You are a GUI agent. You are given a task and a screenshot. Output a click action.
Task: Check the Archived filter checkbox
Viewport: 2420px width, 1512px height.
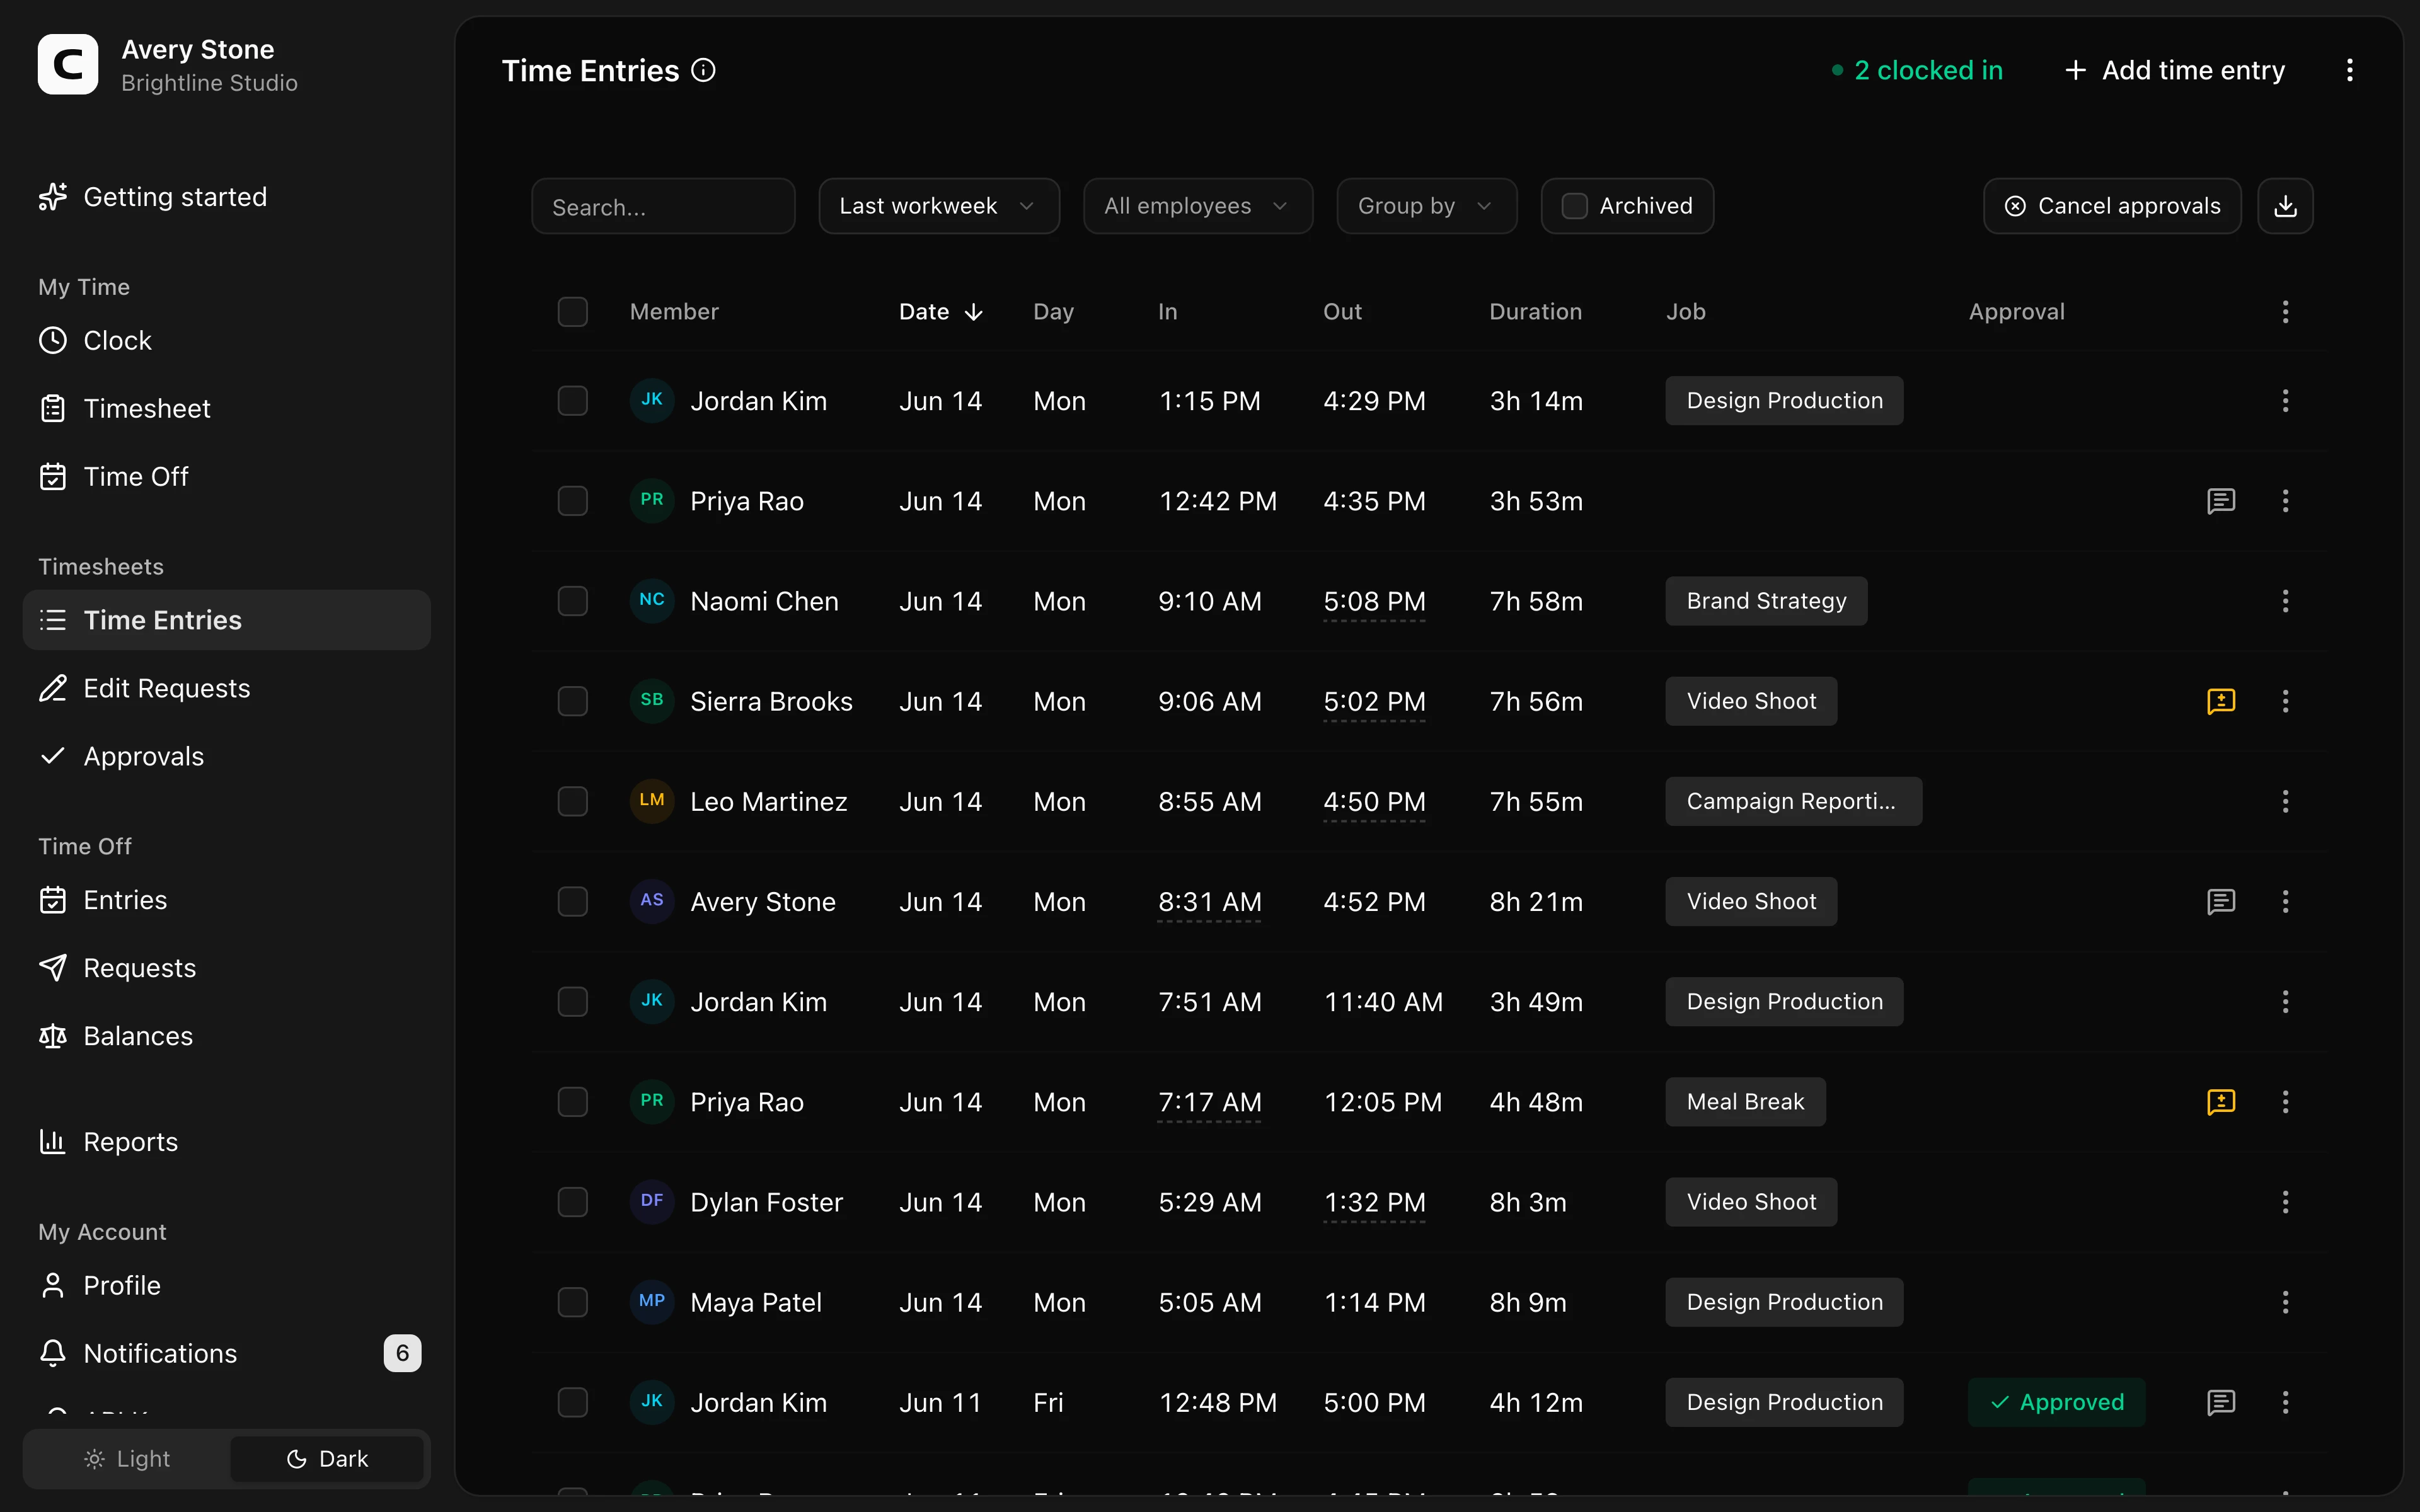pyautogui.click(x=1575, y=206)
